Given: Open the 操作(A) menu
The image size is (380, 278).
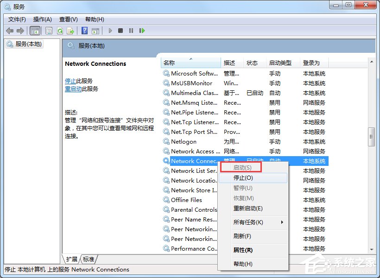Looking at the screenshot, I should [x=42, y=19].
